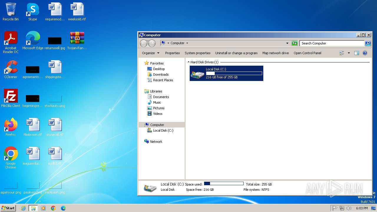Select Network in the navigation pane

[x=156, y=142]
